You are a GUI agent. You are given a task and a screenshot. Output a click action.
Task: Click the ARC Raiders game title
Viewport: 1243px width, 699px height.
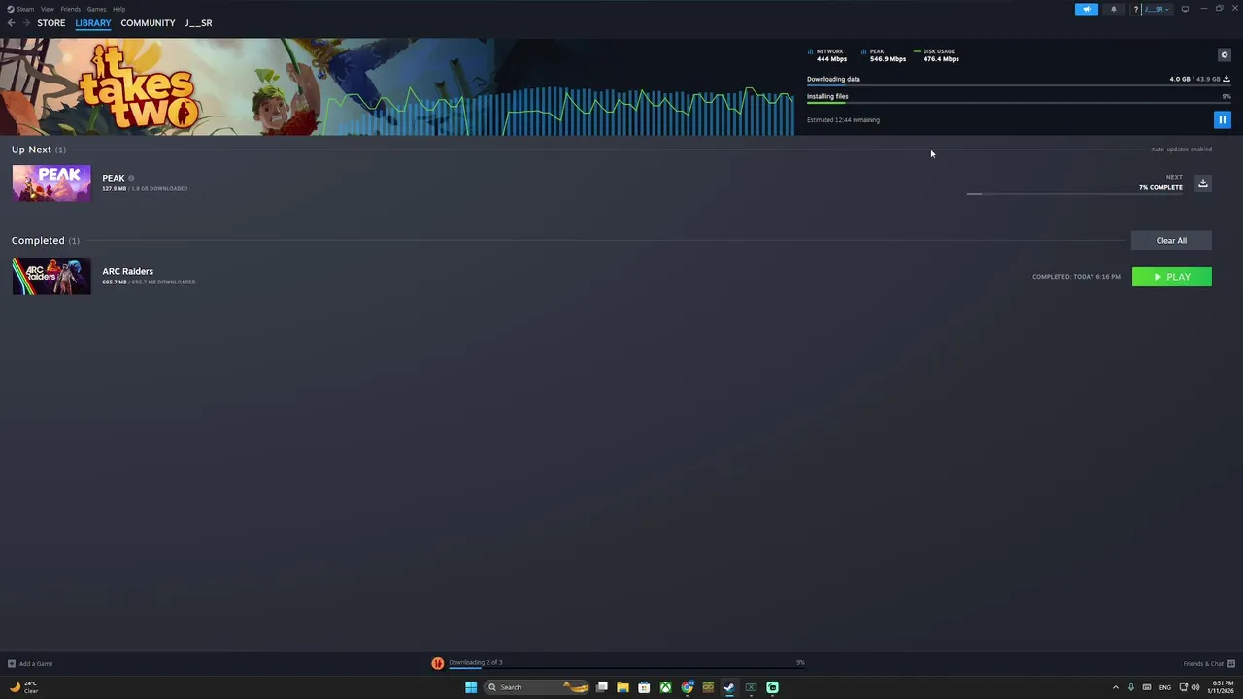tap(128, 271)
